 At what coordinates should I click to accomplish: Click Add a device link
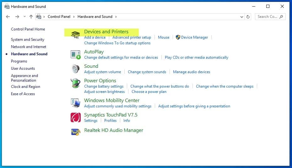pos(95,37)
